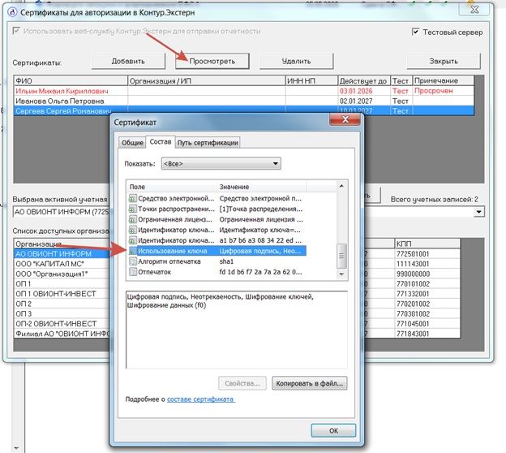This screenshot has width=506, height=453.
Task: Click the Просмотреть button
Action: click(x=212, y=61)
